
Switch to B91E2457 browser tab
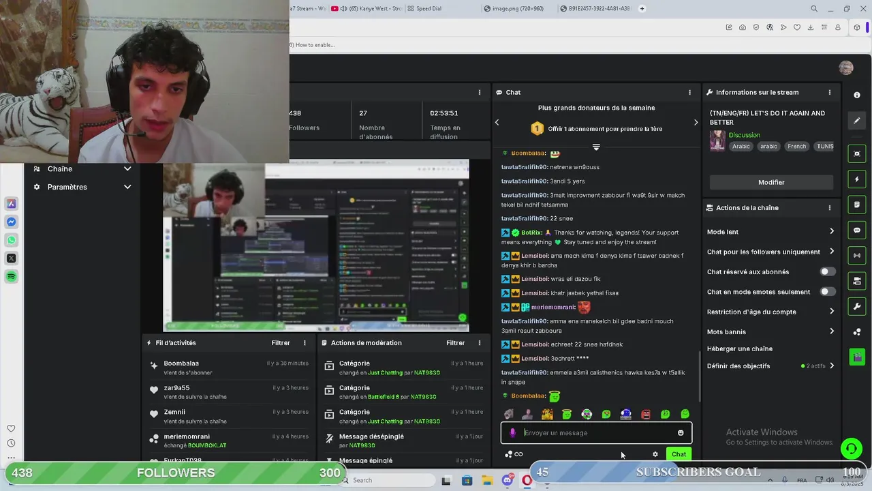pyautogui.click(x=595, y=9)
